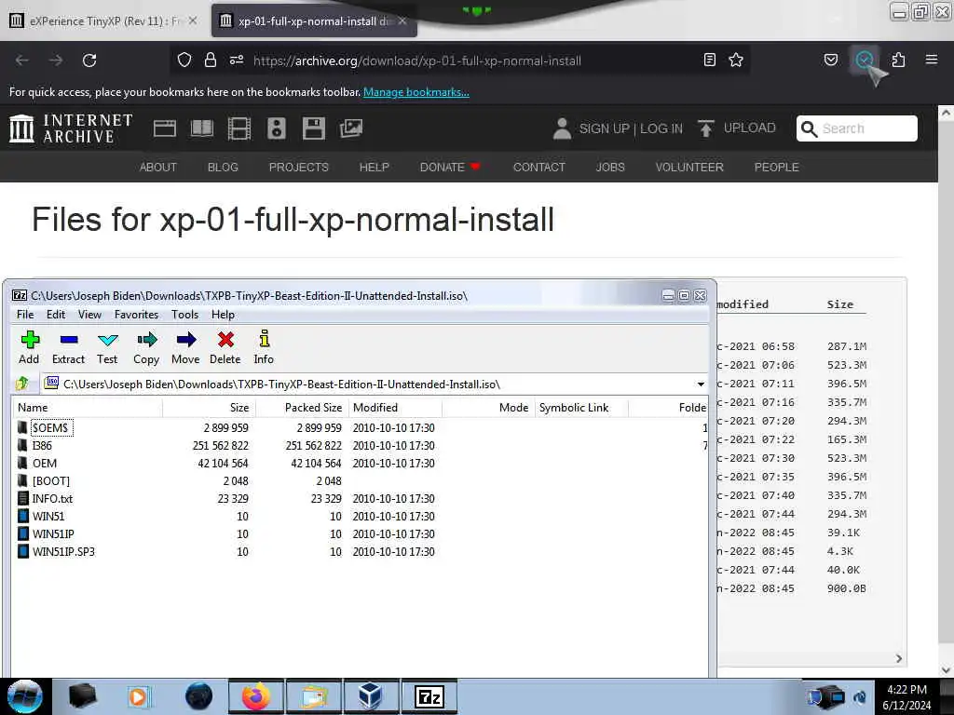Reload the current page
This screenshot has height=715, width=954.
pyautogui.click(x=89, y=61)
